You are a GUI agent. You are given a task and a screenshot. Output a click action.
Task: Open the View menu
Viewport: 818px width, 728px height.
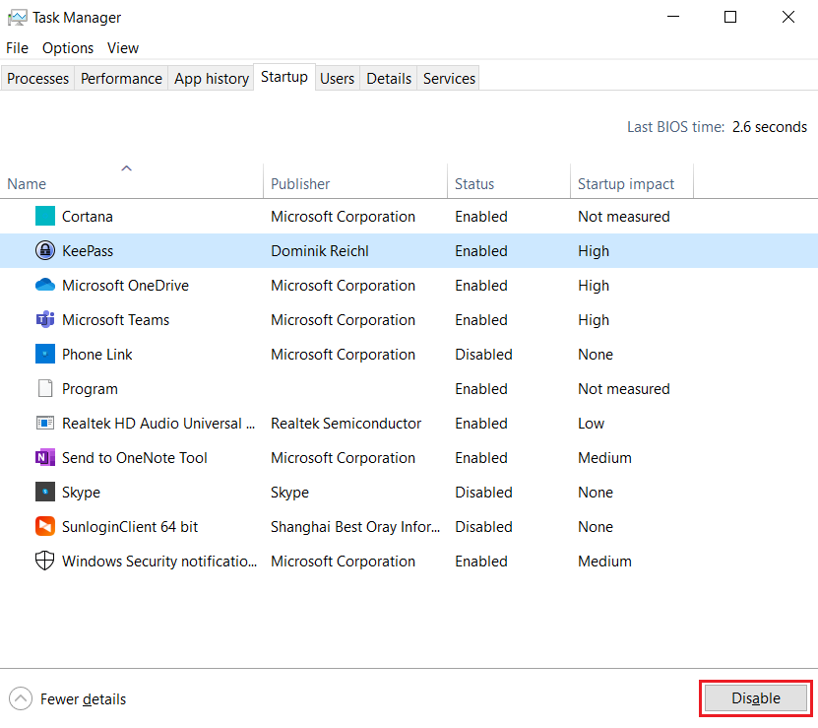point(122,47)
